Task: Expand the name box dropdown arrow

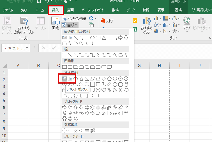Action: (27, 48)
